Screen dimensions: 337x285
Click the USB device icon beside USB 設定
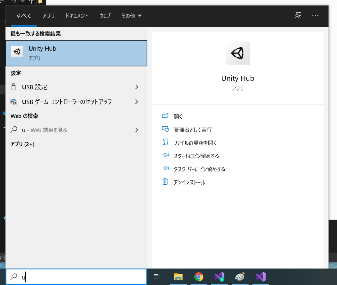coord(13,87)
